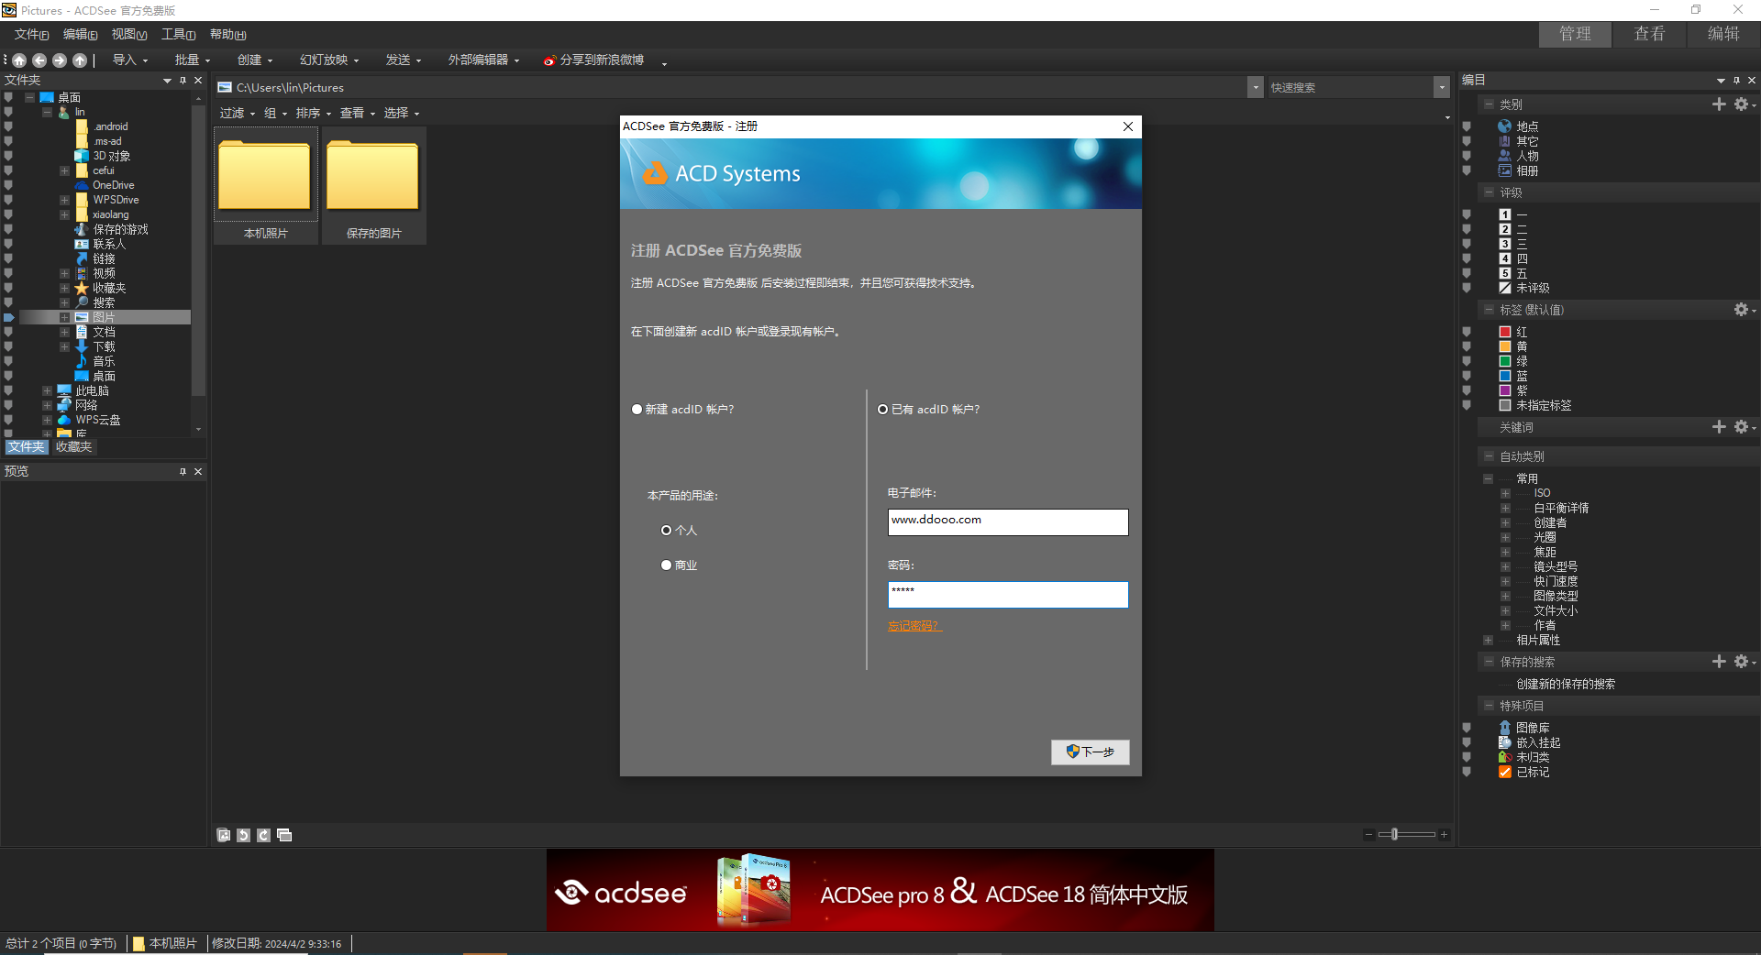
Task: Select the 已有 acdID 帐户 radio button
Action: pos(883,410)
